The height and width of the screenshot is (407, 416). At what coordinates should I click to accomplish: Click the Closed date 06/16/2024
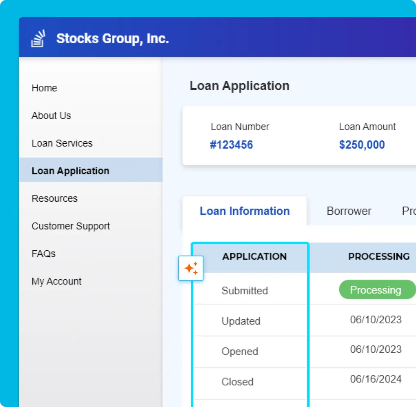[376, 379]
